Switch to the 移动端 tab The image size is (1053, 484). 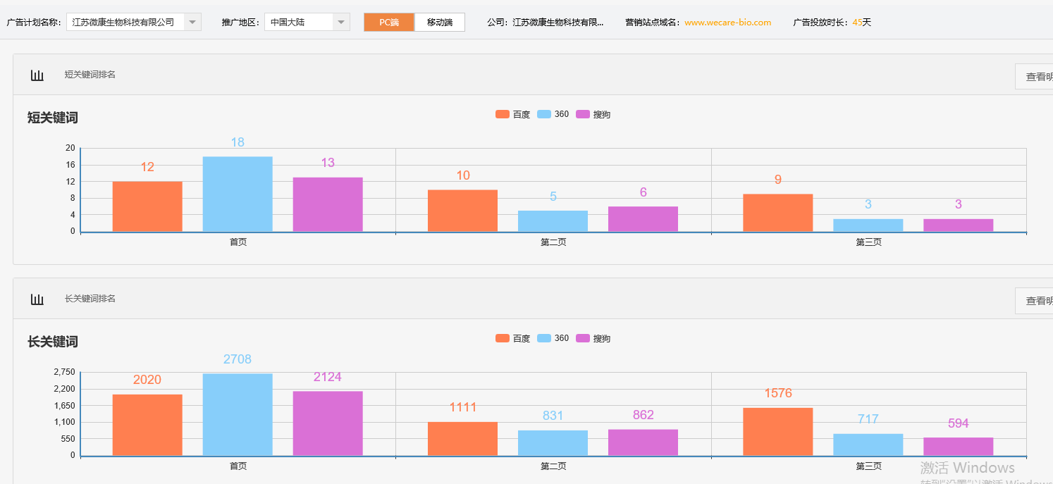(x=440, y=23)
